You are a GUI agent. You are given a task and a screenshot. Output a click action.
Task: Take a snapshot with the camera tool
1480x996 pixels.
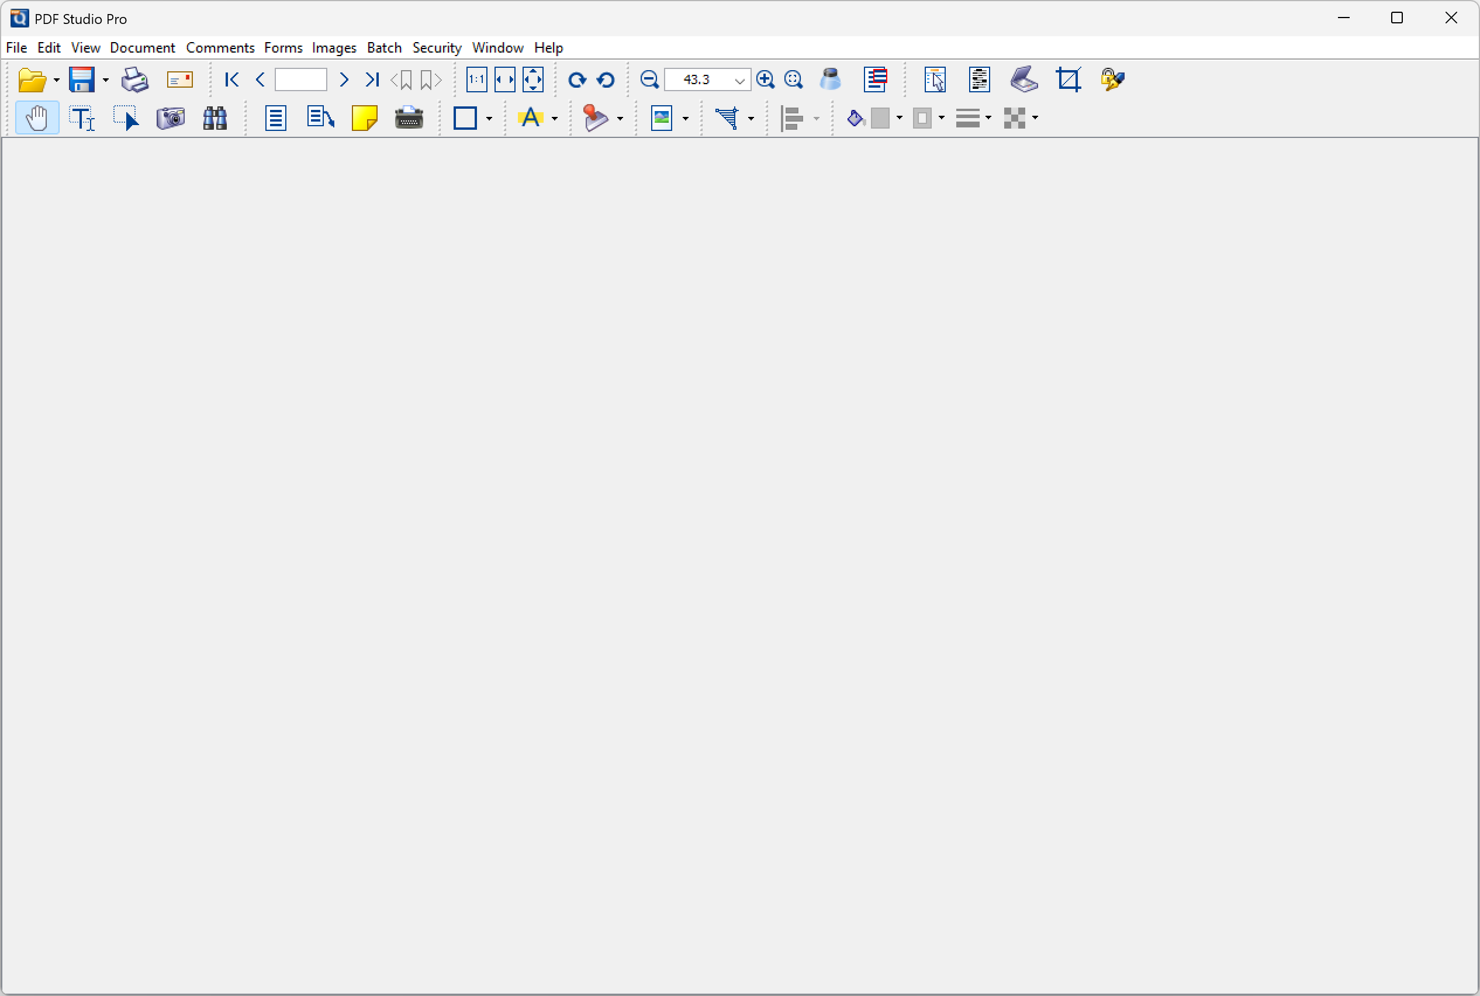[x=170, y=118]
